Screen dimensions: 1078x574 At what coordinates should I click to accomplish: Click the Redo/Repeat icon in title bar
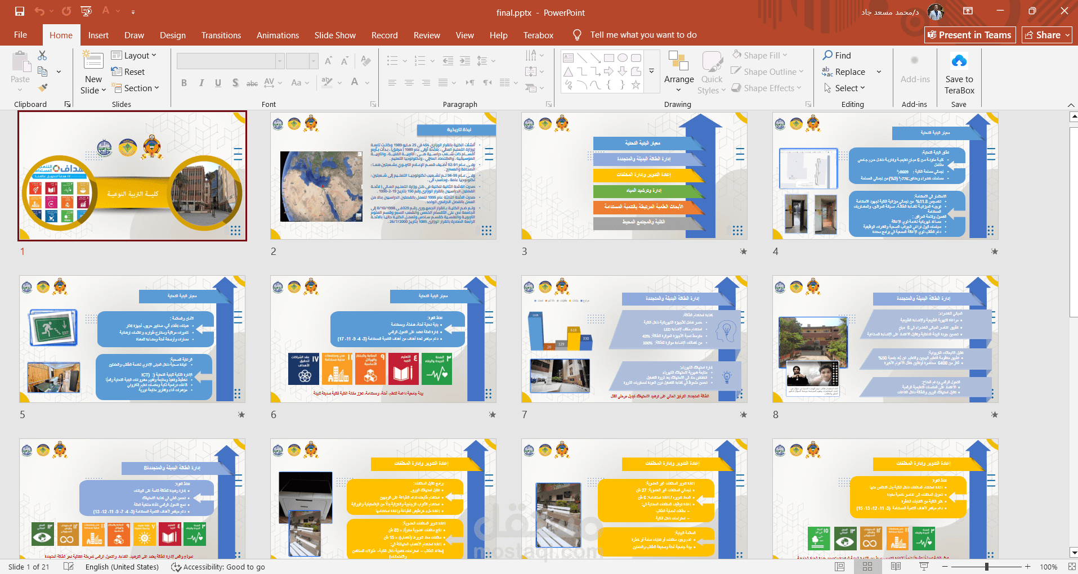click(66, 11)
